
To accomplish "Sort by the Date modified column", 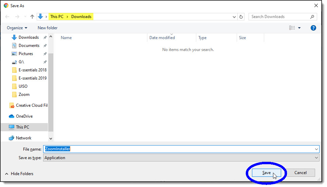I will click(162, 38).
